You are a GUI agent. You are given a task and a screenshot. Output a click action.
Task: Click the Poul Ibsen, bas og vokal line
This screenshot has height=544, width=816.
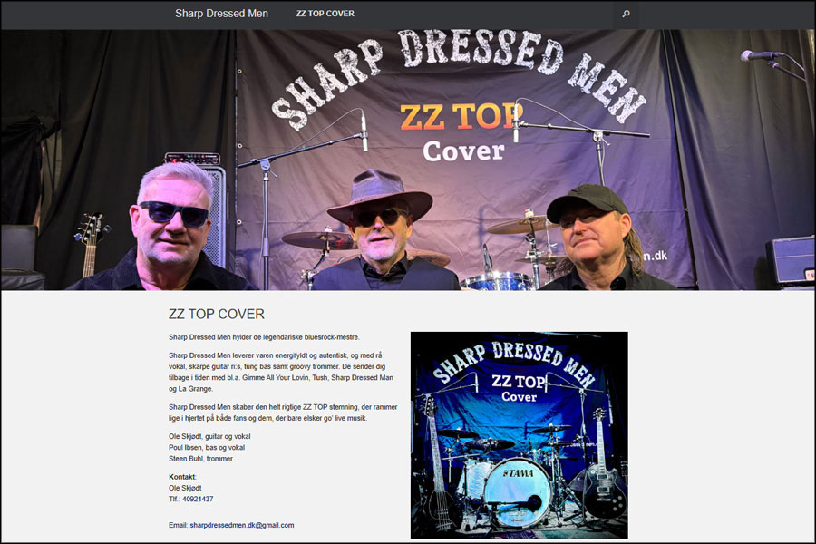click(x=207, y=447)
